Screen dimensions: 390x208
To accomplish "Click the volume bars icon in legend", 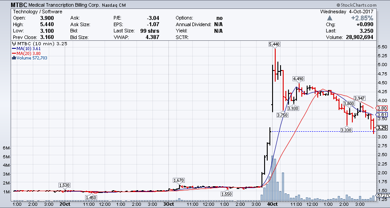I will pos(13,58).
